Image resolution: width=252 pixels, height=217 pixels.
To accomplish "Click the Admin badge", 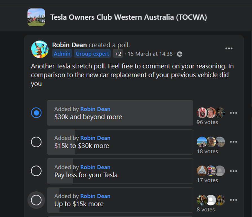I will 62,54.
